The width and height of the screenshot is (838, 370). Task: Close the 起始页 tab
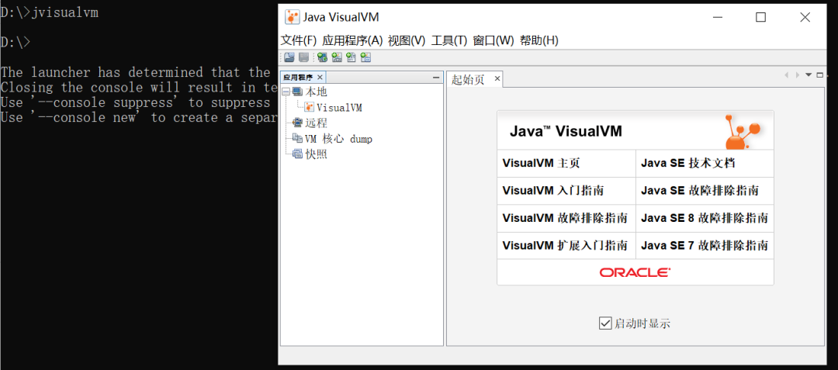(497, 79)
